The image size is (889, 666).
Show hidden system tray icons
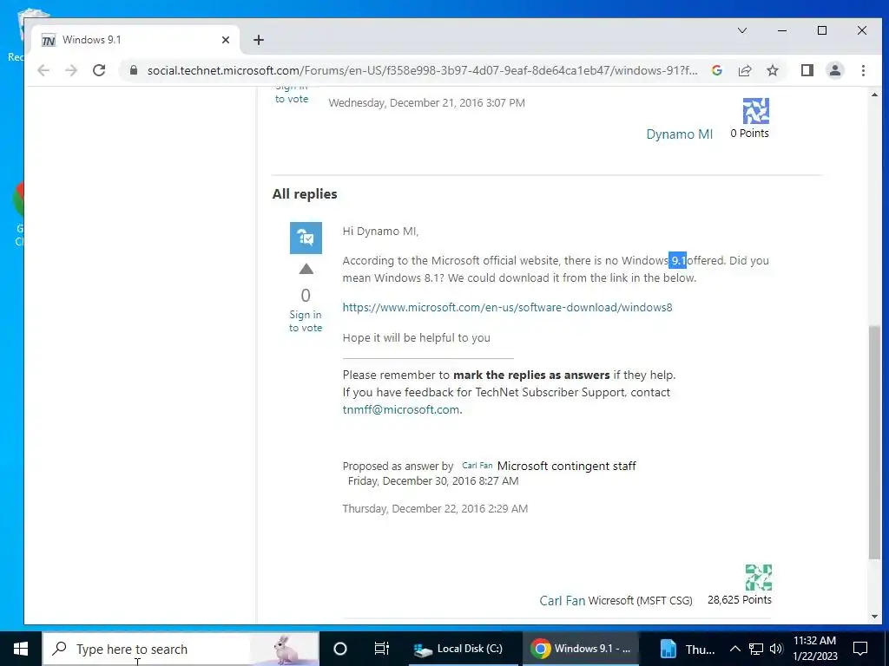point(734,649)
